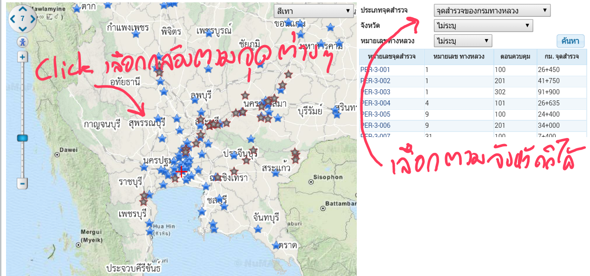Open the หมายเลขทางหลวง highway number dropdown
590x276 pixels.
tap(463, 41)
